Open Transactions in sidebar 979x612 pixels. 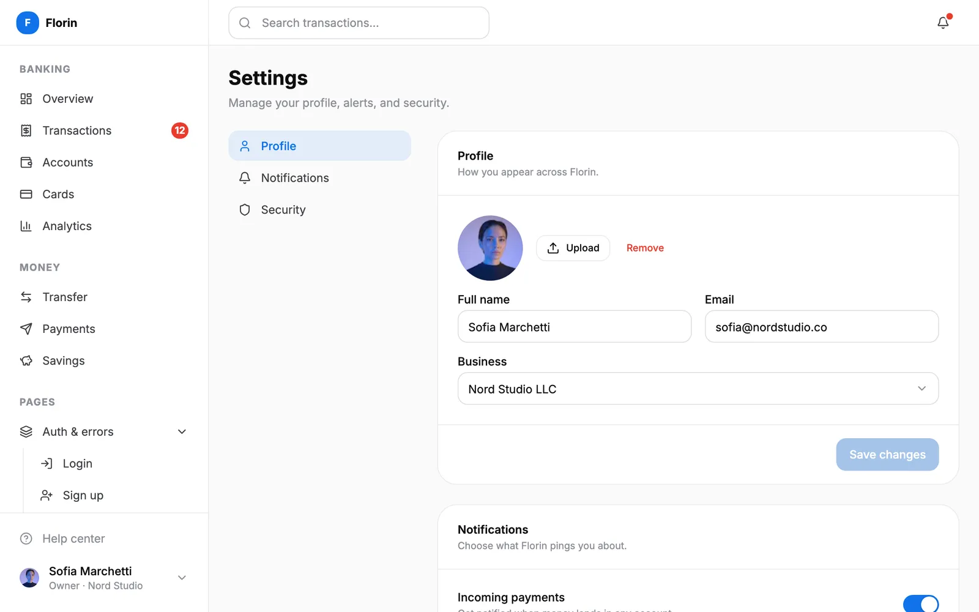coord(104,130)
